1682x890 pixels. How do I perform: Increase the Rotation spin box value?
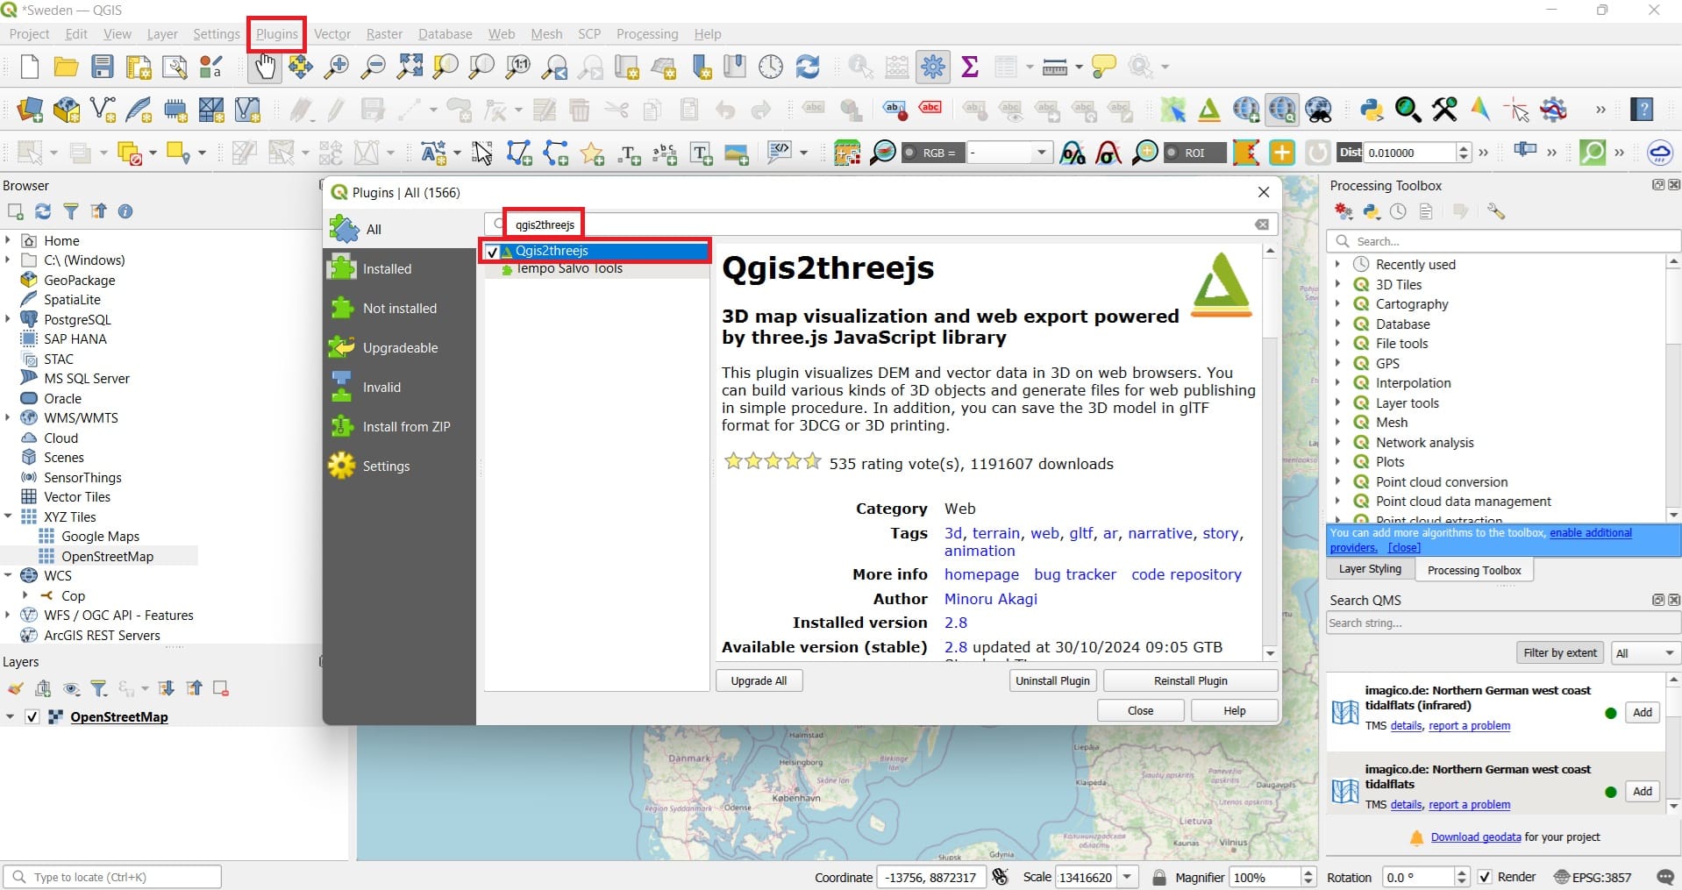pyautogui.click(x=1461, y=872)
